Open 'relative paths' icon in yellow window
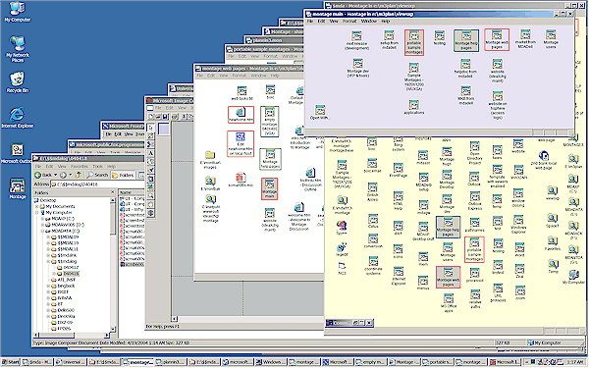589x368 pixels. pyautogui.click(x=475, y=299)
